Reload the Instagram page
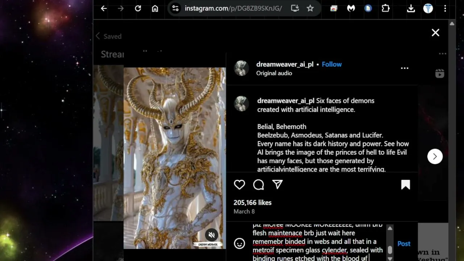Image resolution: width=464 pixels, height=261 pixels. [138, 9]
